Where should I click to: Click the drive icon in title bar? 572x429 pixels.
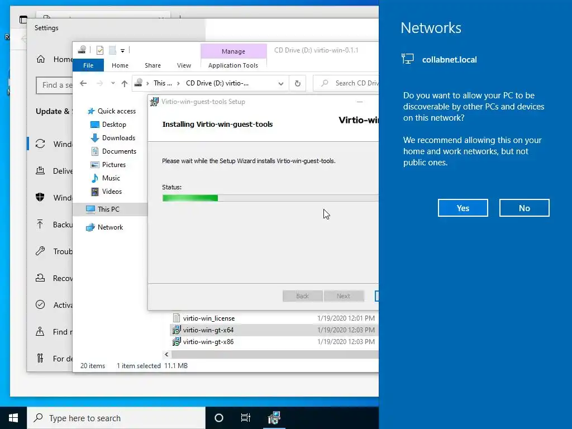82,50
